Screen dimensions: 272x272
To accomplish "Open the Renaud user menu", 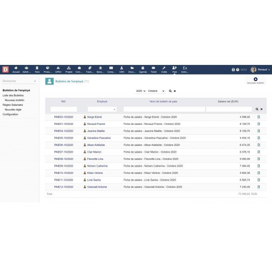I will point(260,70).
